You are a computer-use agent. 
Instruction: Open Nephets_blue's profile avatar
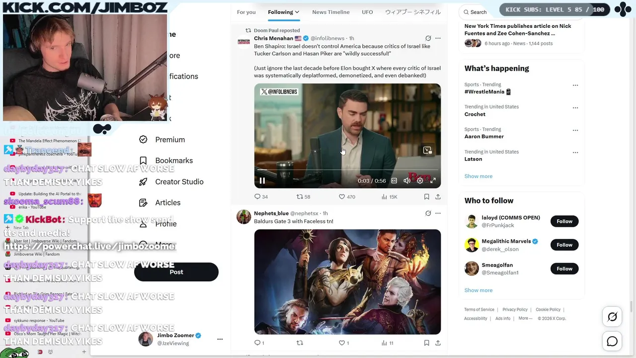[x=243, y=217]
